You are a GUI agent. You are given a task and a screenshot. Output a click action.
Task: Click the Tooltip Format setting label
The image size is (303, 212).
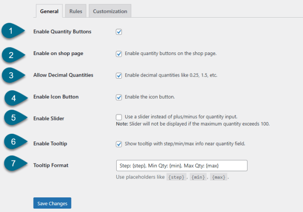point(51,166)
